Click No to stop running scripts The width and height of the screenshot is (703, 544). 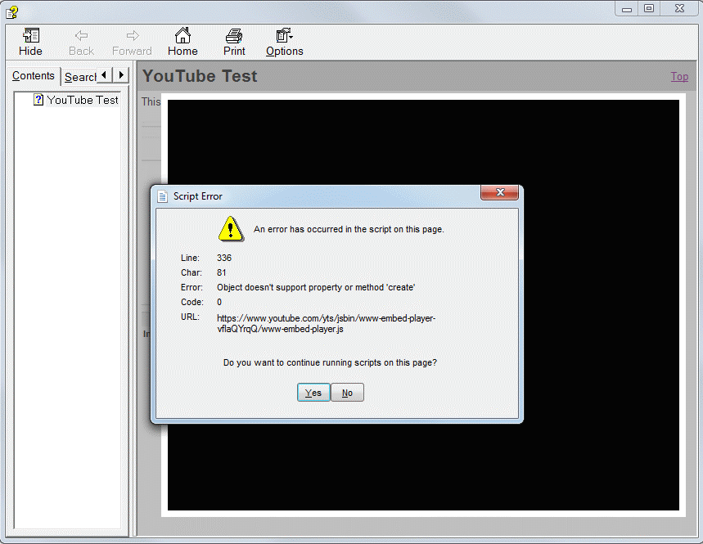pos(347,392)
